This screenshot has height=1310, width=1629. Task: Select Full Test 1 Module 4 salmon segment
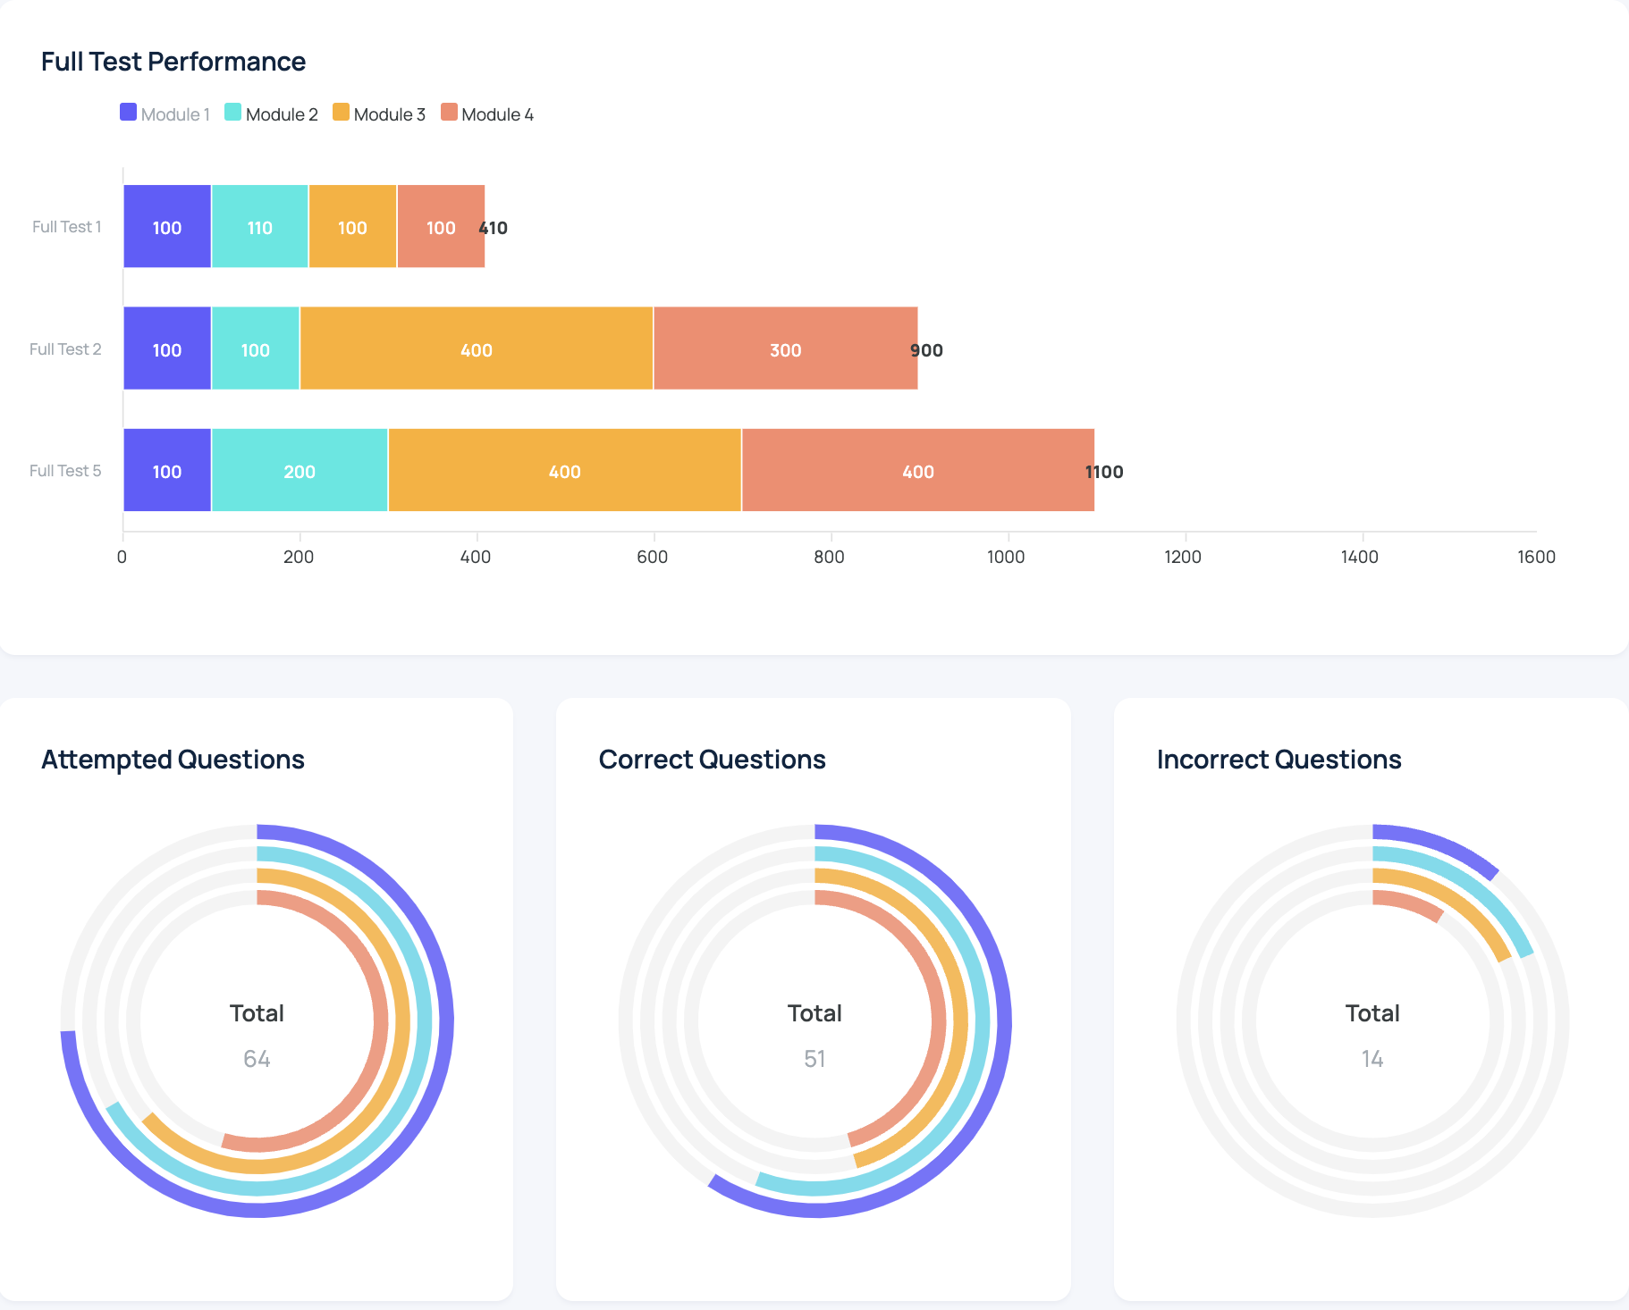[x=441, y=226]
